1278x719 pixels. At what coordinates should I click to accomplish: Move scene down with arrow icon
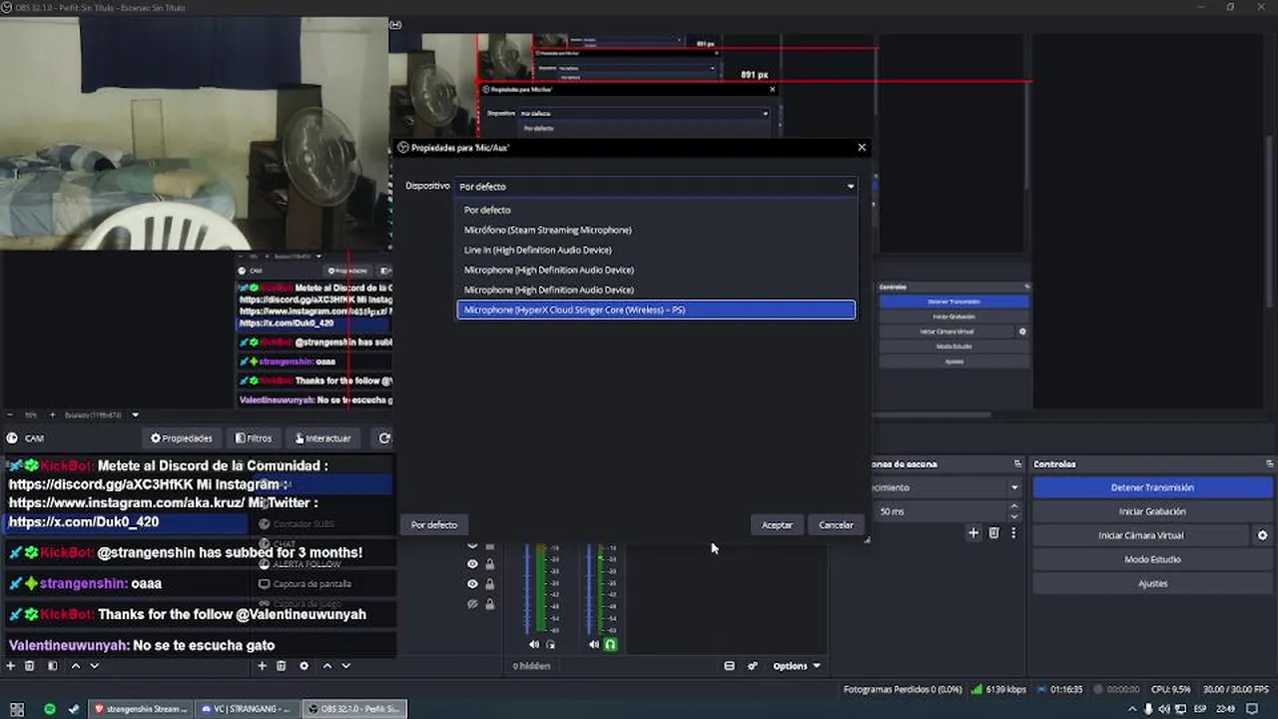pos(94,666)
